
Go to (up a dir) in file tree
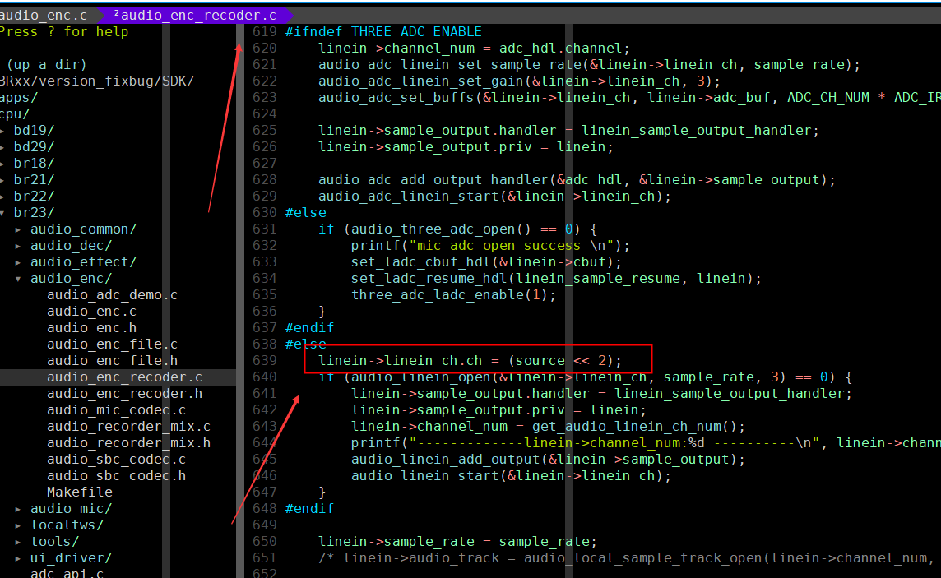(x=46, y=65)
